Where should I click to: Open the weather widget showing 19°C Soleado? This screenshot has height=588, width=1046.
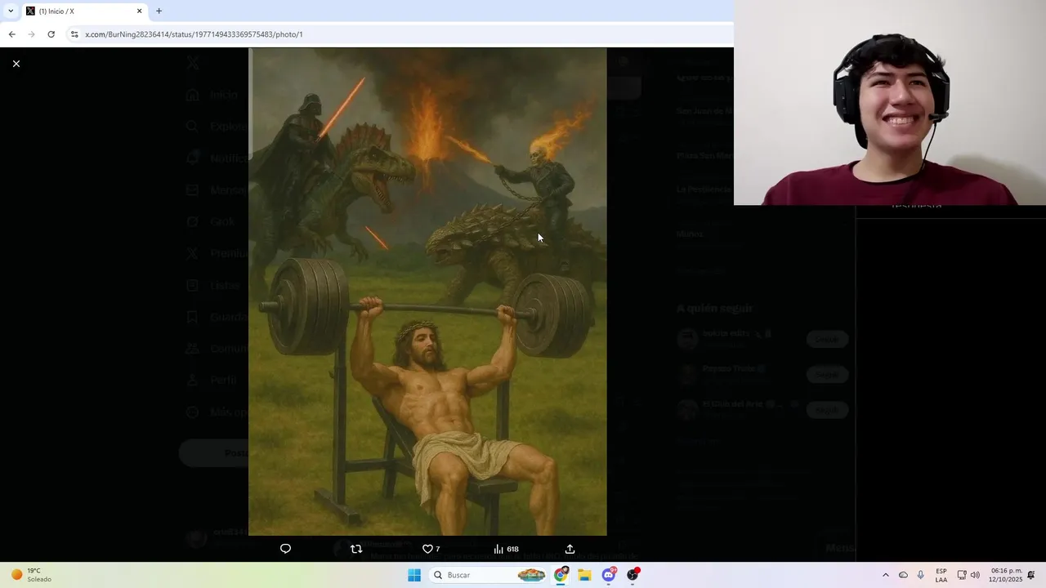(x=30, y=575)
